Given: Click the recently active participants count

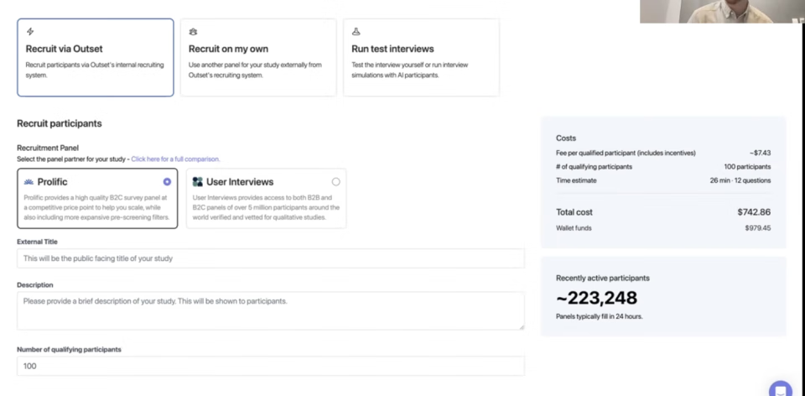Looking at the screenshot, I should pyautogui.click(x=596, y=298).
